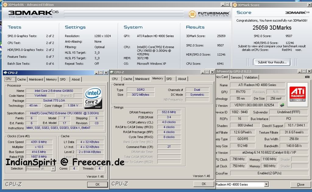Click the Memory Type GDDR5 value

[x=243, y=139]
